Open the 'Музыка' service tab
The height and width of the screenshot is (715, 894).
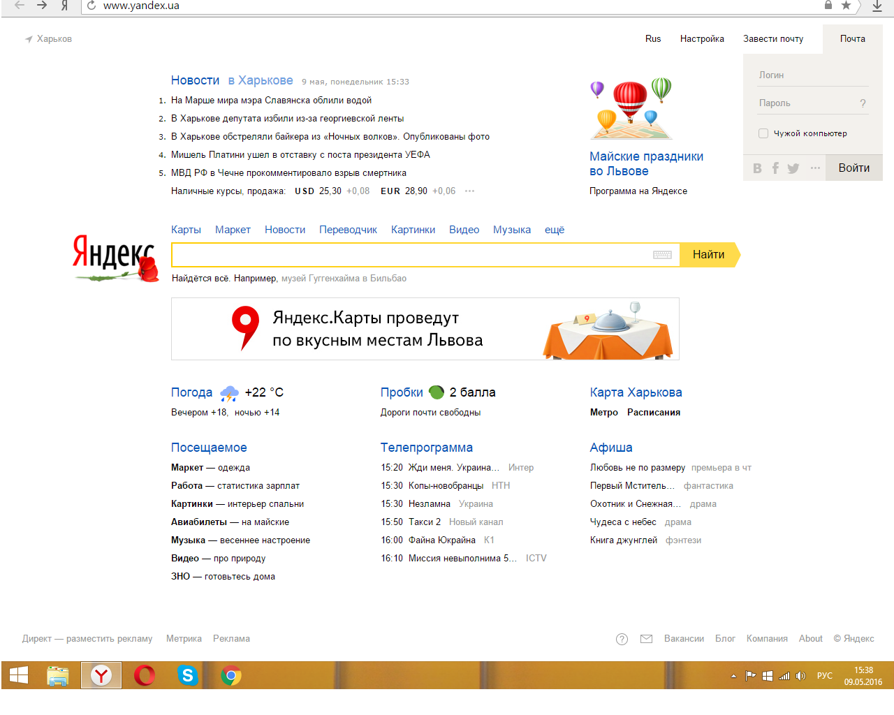click(x=512, y=230)
